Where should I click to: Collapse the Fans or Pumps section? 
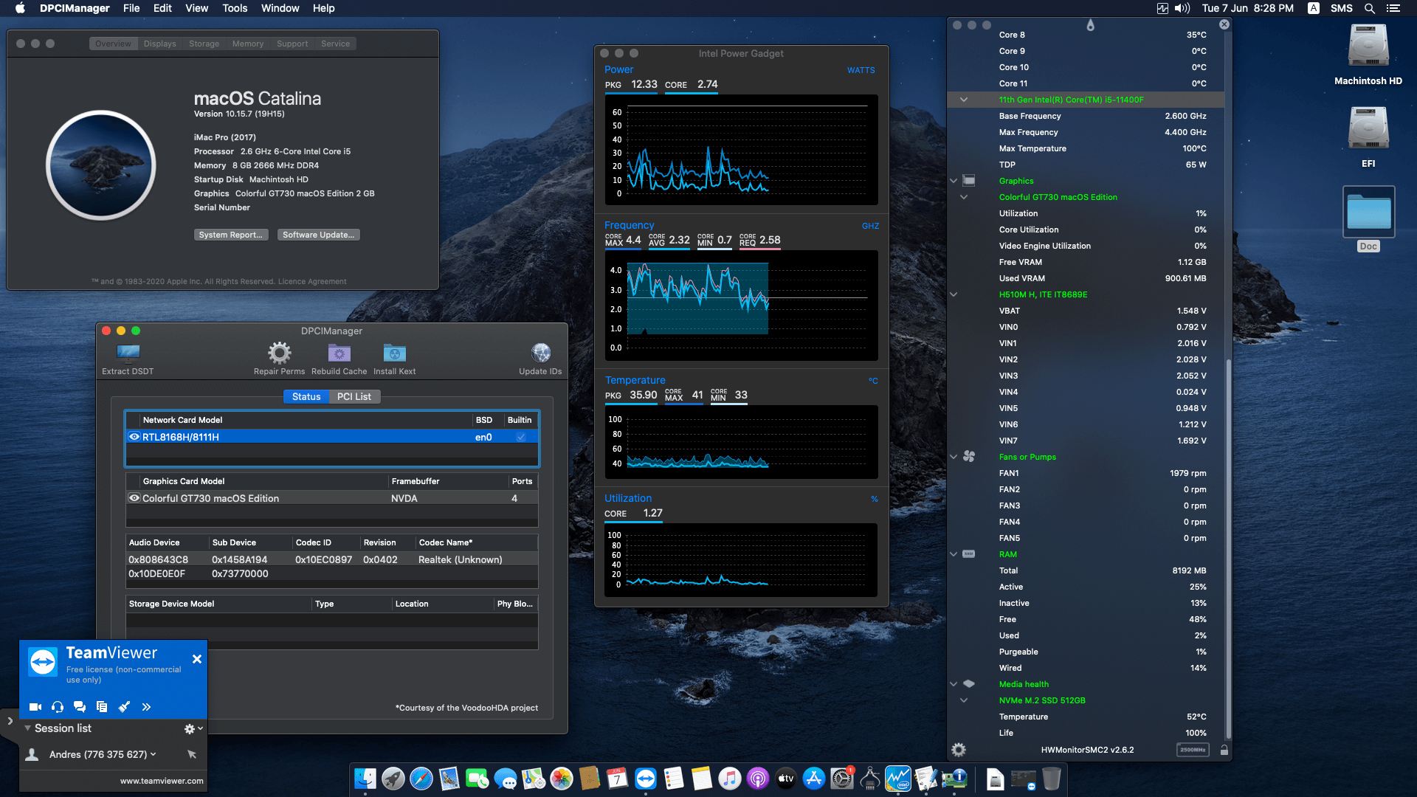tap(953, 457)
